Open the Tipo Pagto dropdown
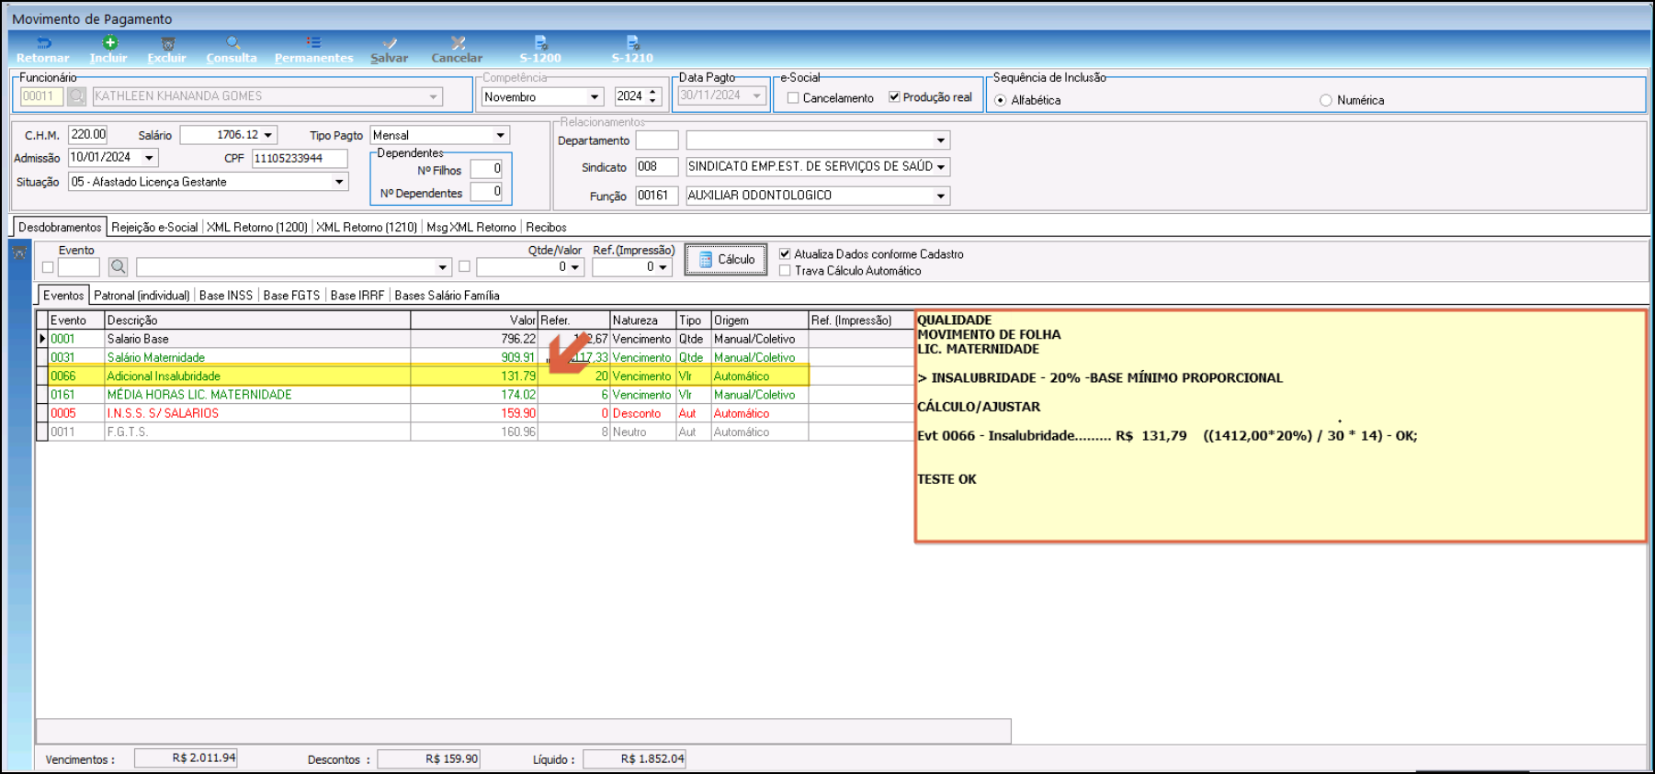 click(x=501, y=135)
